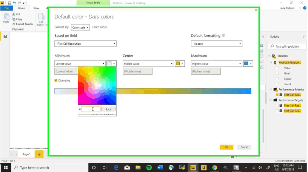Check the Goal field checkbox

pos(277,73)
